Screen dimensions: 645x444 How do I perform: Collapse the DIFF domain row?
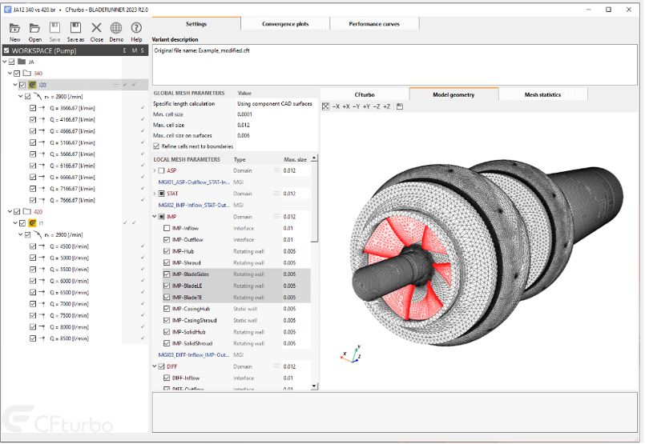coord(155,366)
